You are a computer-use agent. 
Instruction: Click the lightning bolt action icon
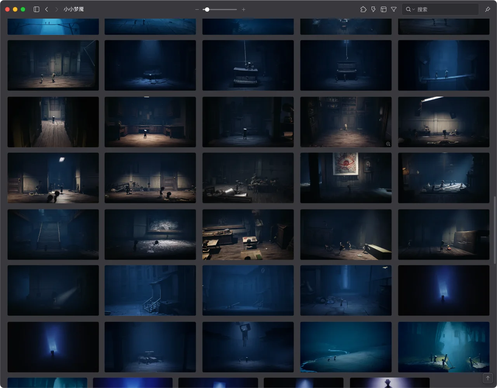click(374, 9)
